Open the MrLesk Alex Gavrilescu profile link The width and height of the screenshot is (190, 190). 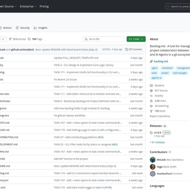pos(170,160)
